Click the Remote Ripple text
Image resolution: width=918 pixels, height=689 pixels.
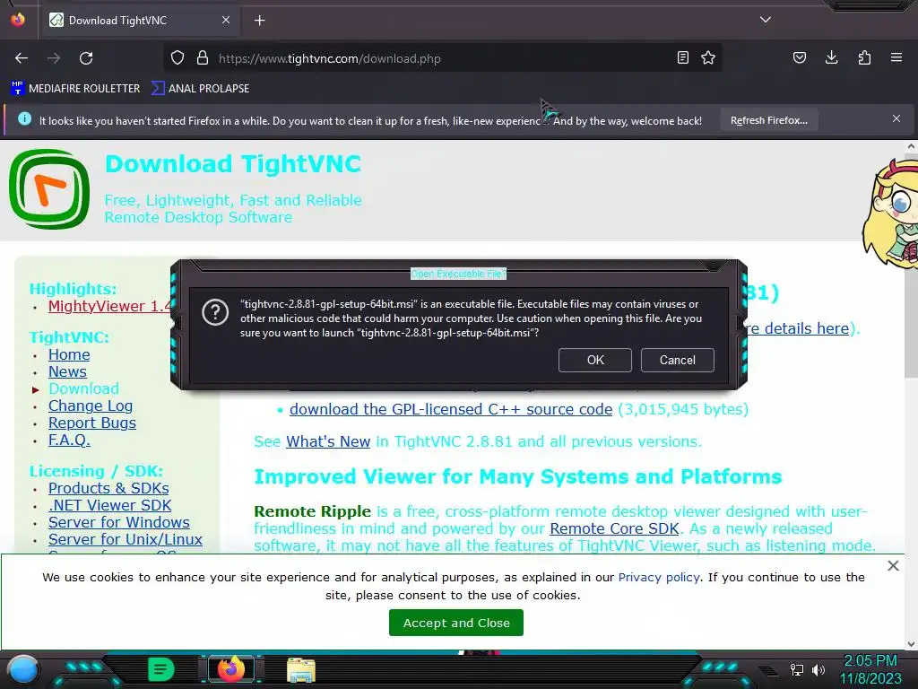pos(313,511)
